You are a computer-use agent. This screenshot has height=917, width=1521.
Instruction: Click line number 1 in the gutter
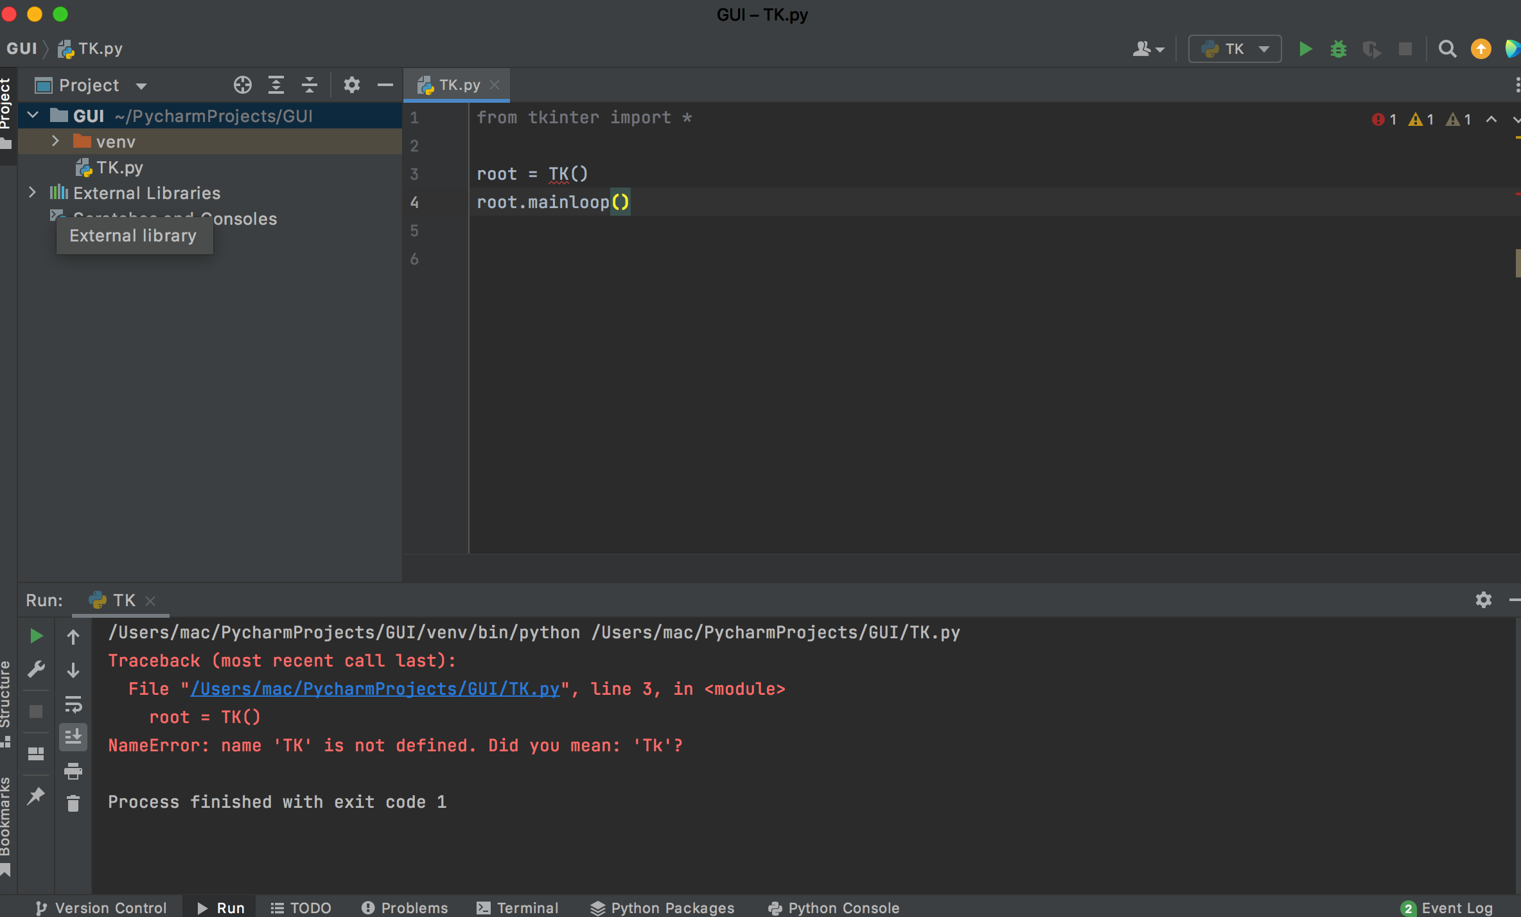414,118
